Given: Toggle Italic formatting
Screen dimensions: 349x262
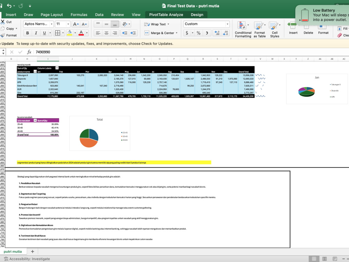Looking at the screenshot, I should coord(36,33).
